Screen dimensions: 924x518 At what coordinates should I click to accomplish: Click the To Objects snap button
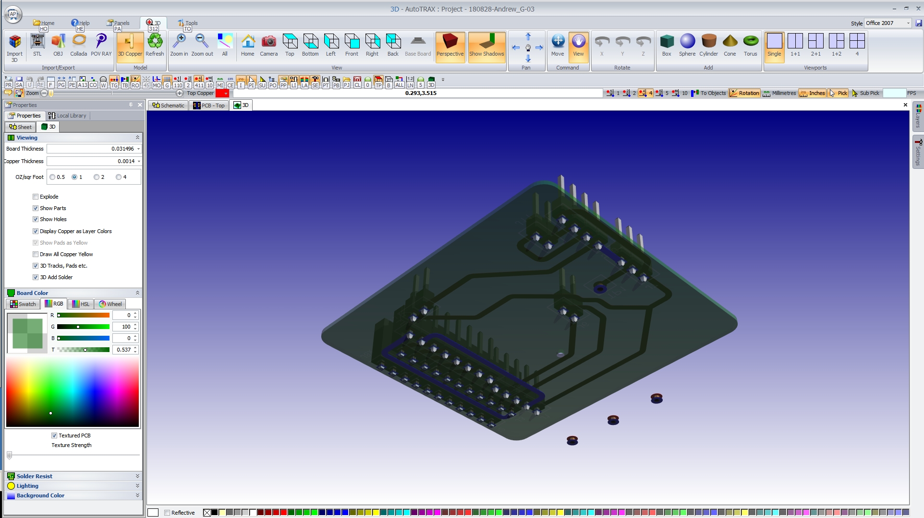708,93
